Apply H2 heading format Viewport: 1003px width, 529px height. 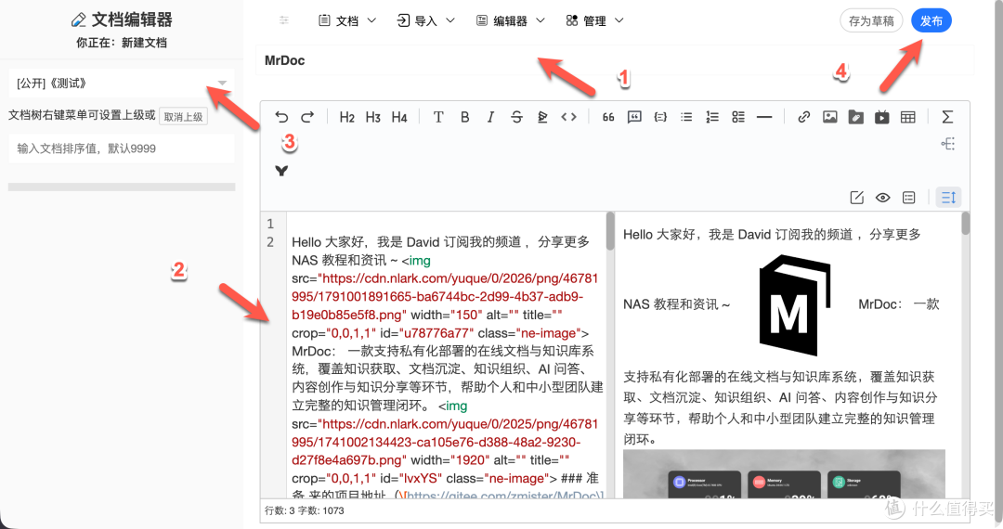(x=346, y=117)
